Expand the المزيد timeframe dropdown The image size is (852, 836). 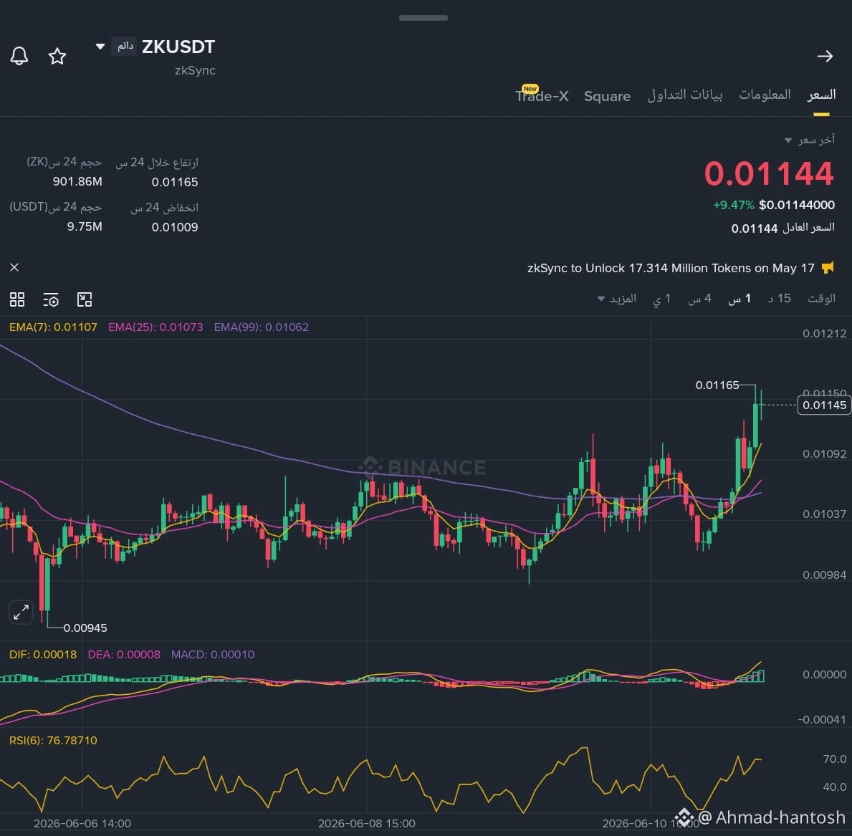(x=617, y=299)
